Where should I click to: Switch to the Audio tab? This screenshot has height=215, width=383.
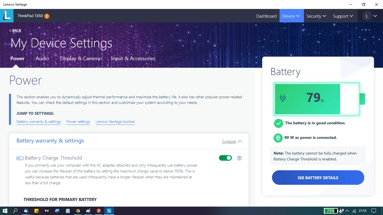coord(42,59)
